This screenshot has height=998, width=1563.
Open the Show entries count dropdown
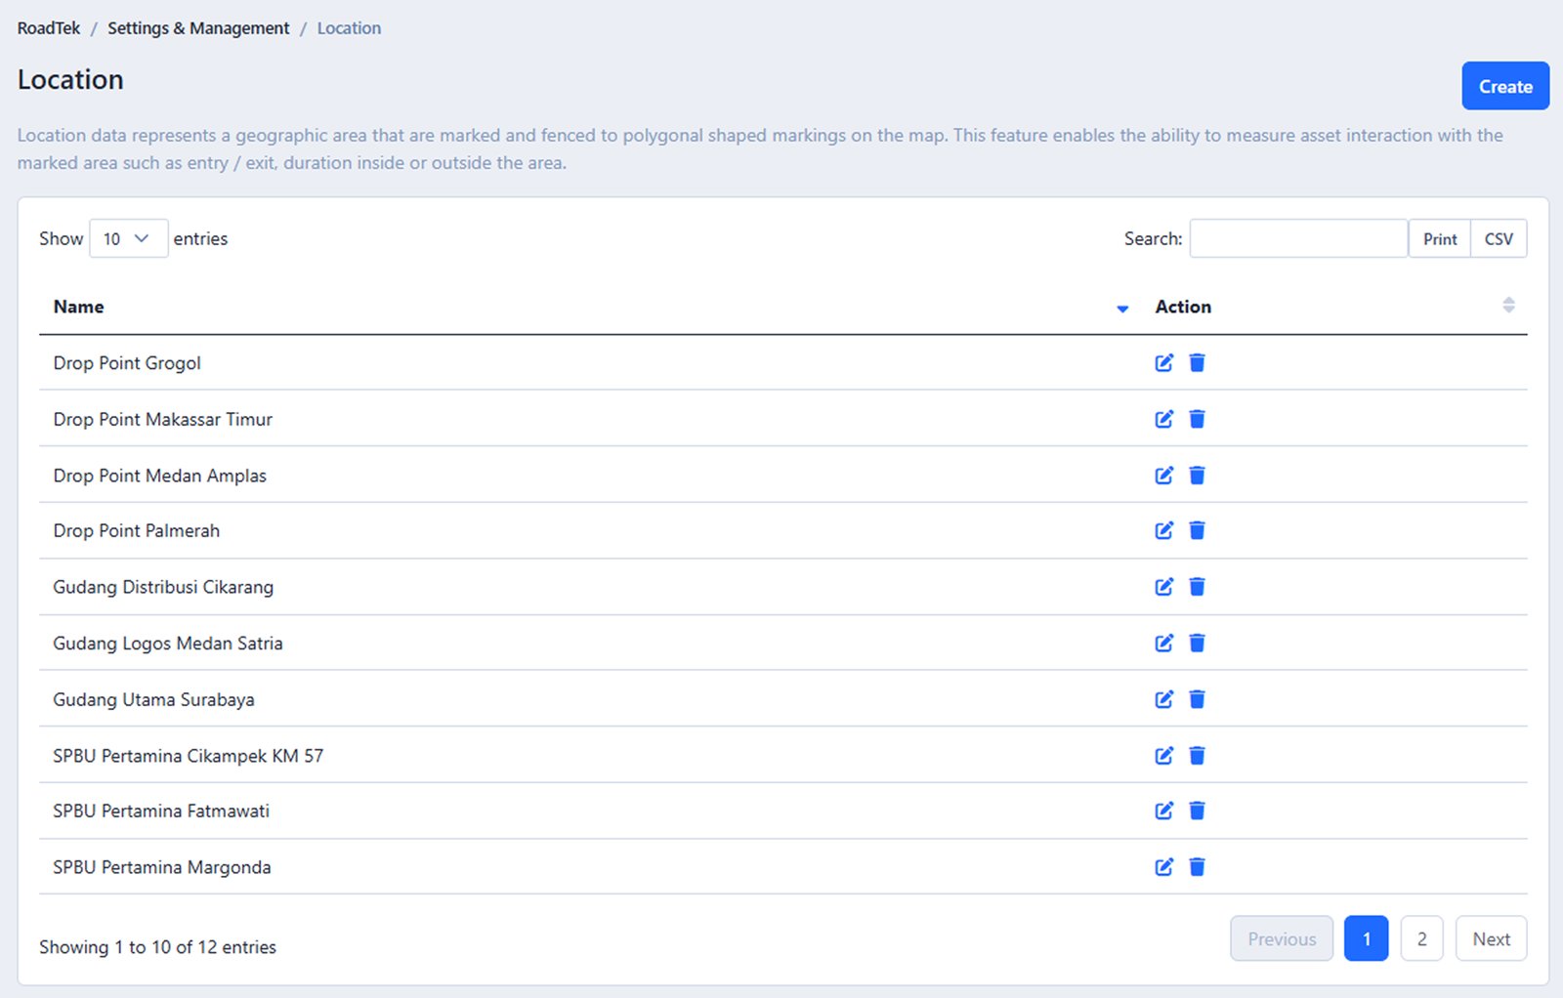point(128,238)
